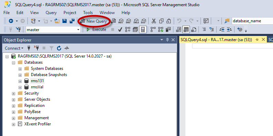273x136 pixels.
Task: Expand the System Databases folder
Action: [20, 69]
